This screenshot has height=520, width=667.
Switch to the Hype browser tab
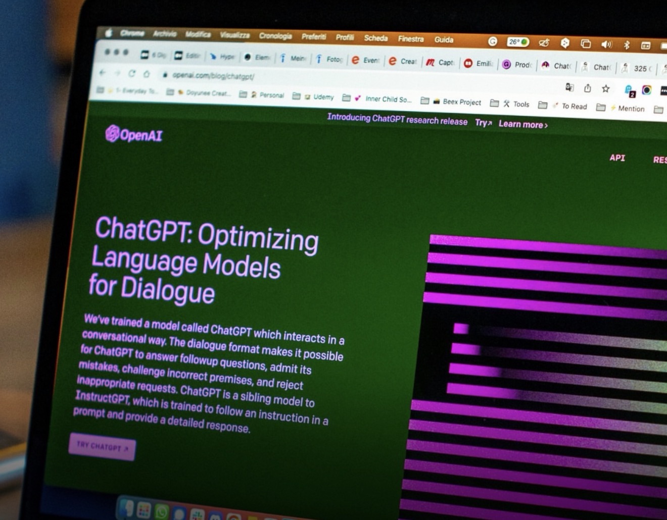point(222,57)
